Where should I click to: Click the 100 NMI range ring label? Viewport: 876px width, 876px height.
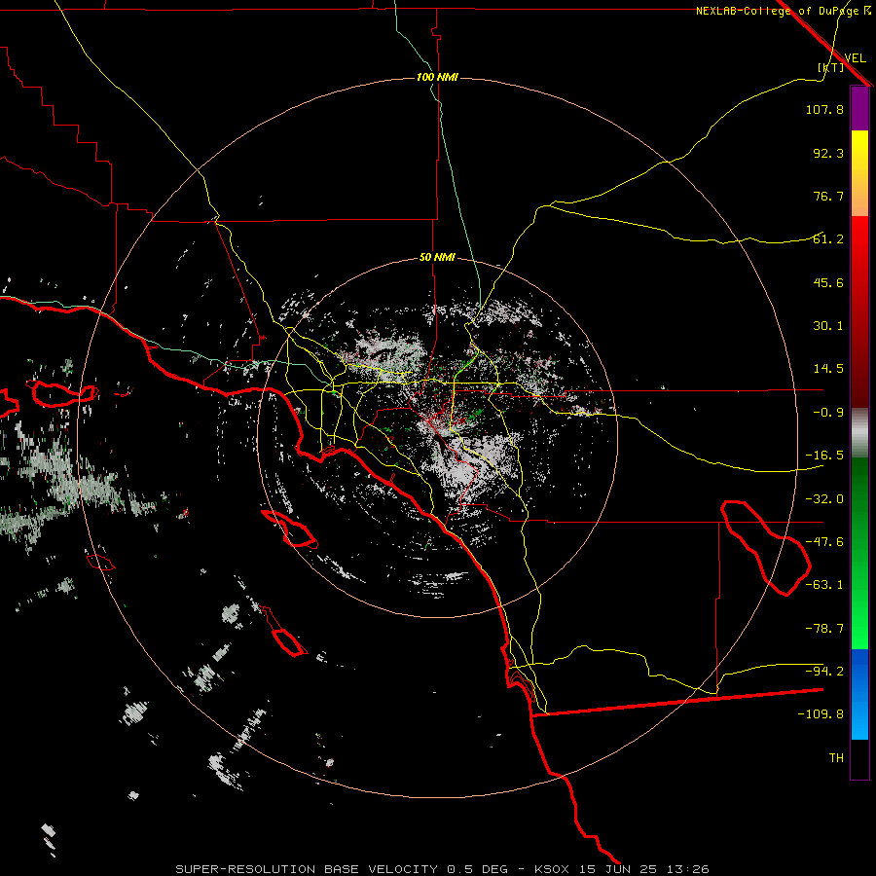coord(437,77)
